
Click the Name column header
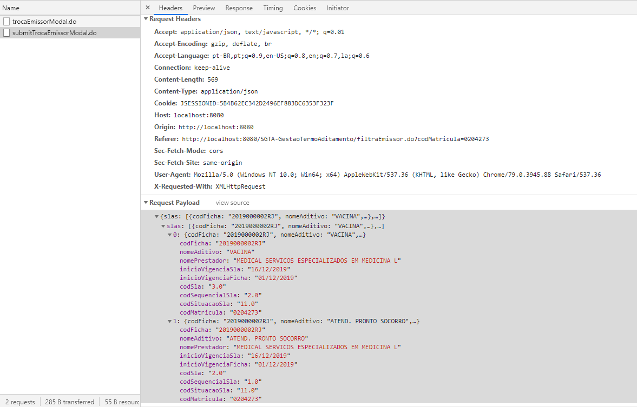pos(11,8)
